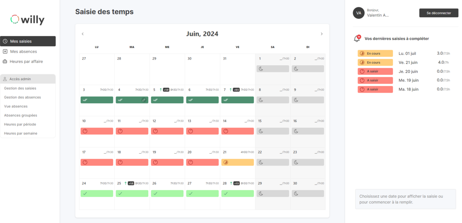Select the Mes saisies menu item

pos(28,41)
